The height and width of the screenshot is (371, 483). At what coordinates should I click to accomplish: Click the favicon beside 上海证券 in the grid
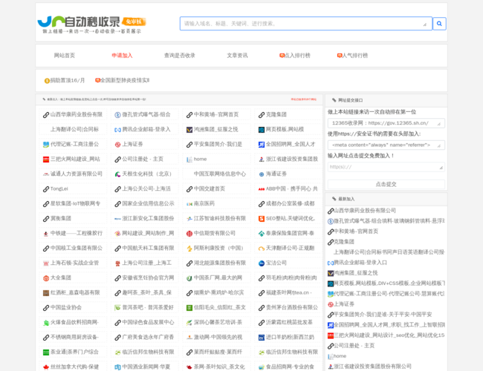pyautogui.click(x=117, y=145)
